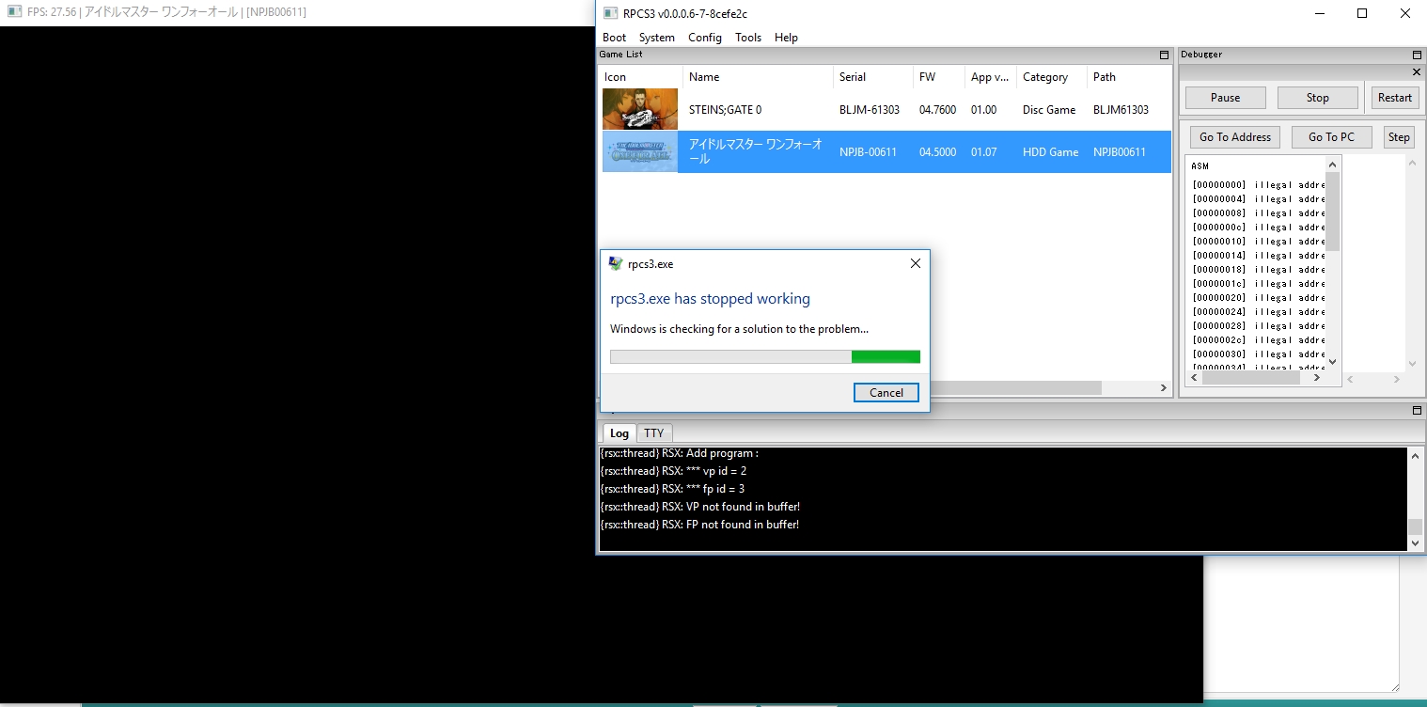Click the STEINS;GATE 0 game thumbnail
The image size is (1427, 707).
(x=639, y=109)
